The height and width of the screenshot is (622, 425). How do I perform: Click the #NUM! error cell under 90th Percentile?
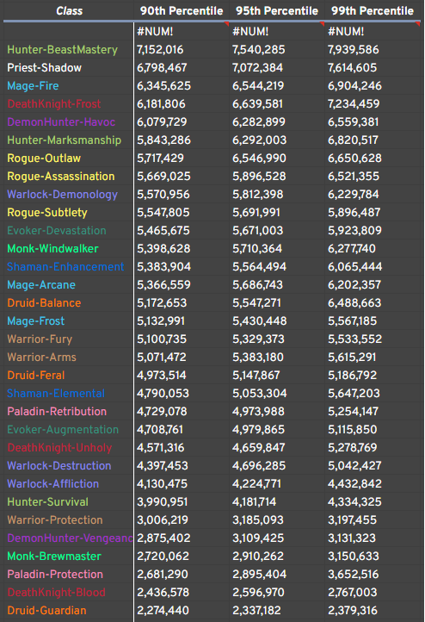point(182,31)
